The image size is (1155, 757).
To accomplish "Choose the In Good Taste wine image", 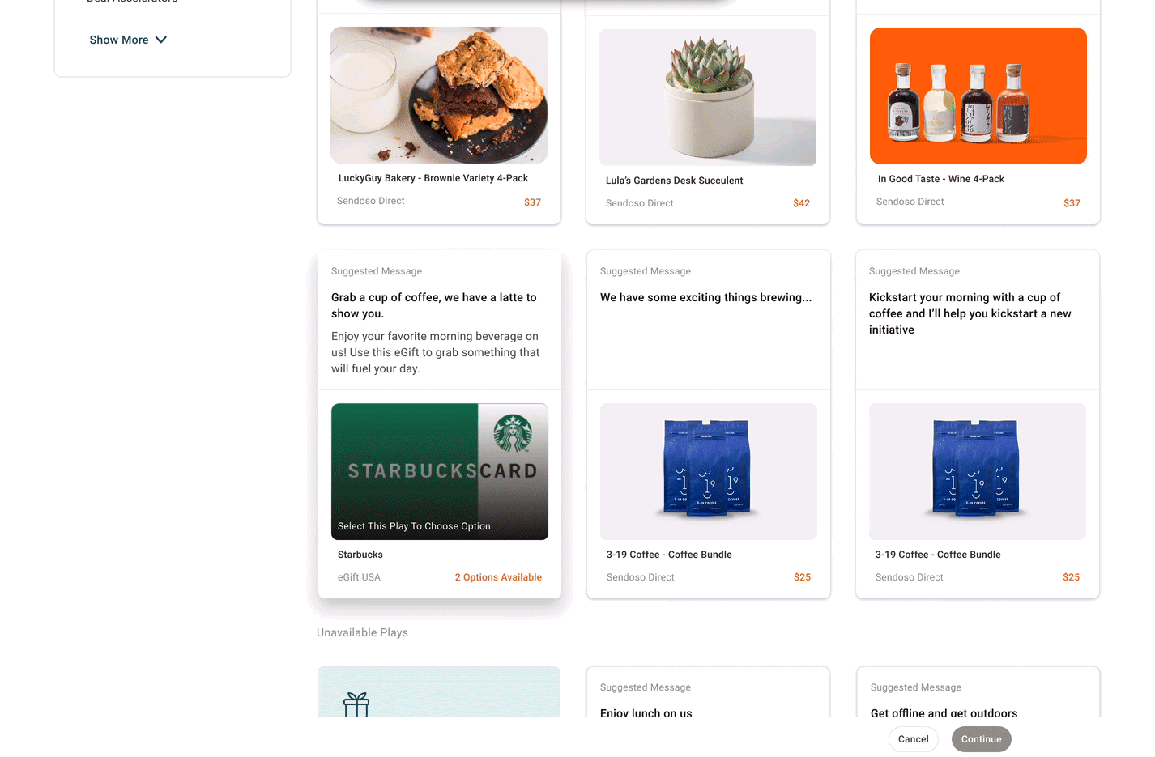I will point(978,96).
